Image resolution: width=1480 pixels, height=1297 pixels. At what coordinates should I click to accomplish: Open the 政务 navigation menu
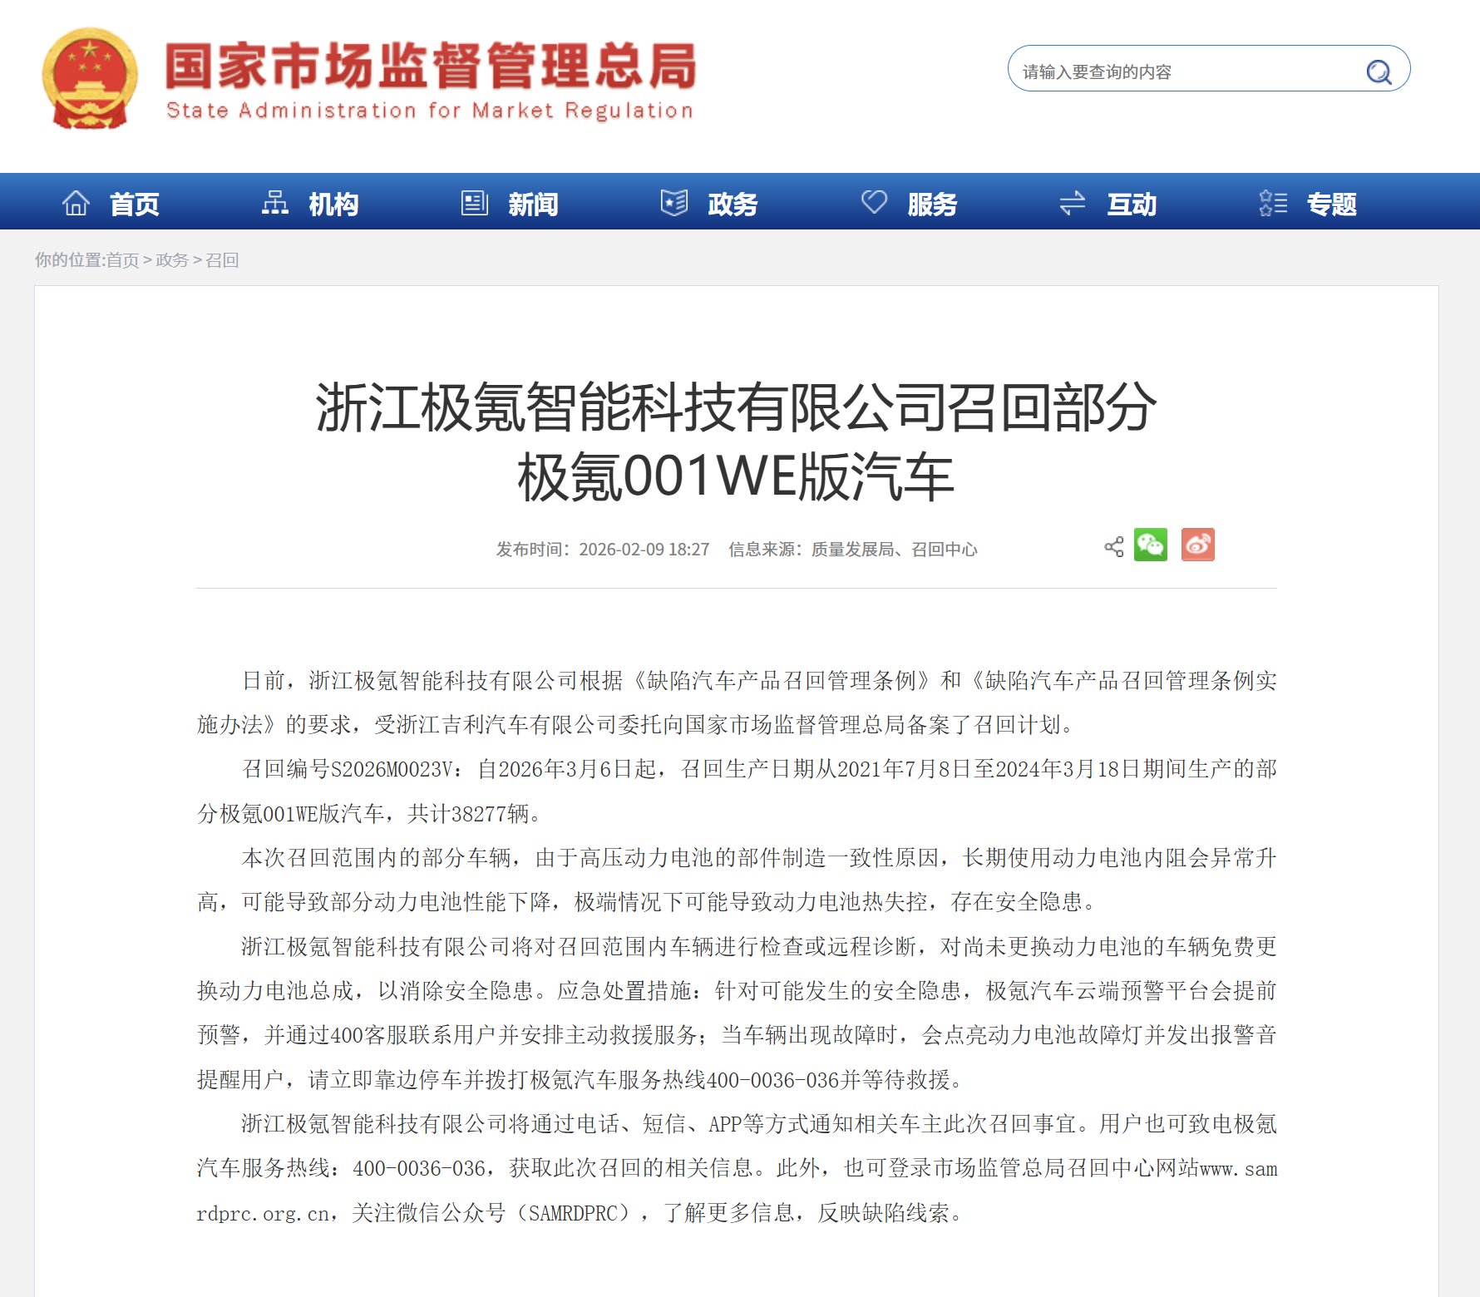click(733, 204)
